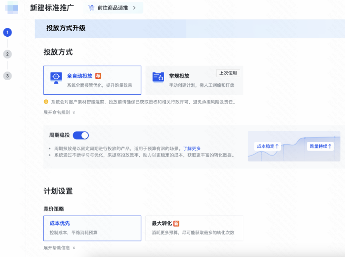Viewport: 345px width, 257px height.
Task: Click the 前往商品速推 link button
Action: tap(113, 8)
